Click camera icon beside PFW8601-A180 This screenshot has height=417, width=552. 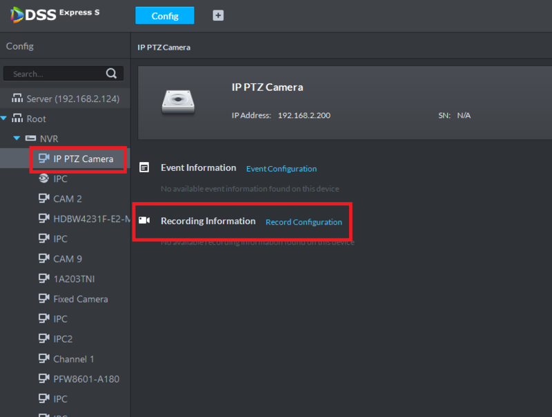43,378
